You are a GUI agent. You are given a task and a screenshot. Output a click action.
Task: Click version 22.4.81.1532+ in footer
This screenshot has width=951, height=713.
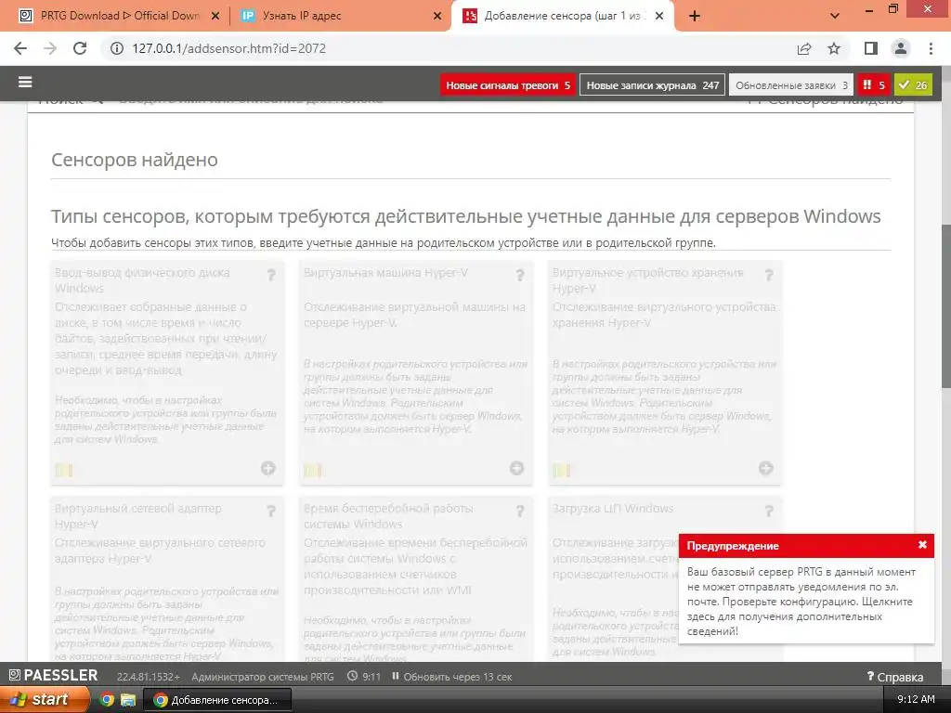point(148,677)
